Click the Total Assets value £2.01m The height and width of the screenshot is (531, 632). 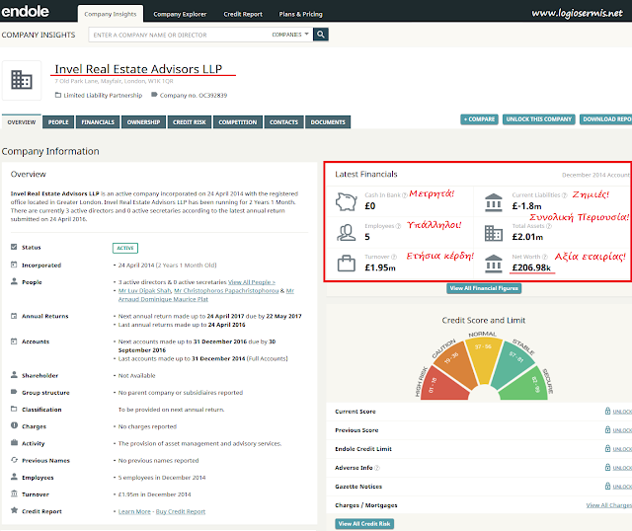point(527,237)
